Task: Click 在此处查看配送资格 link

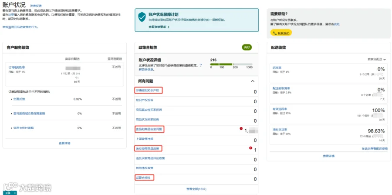Action: 375,148
